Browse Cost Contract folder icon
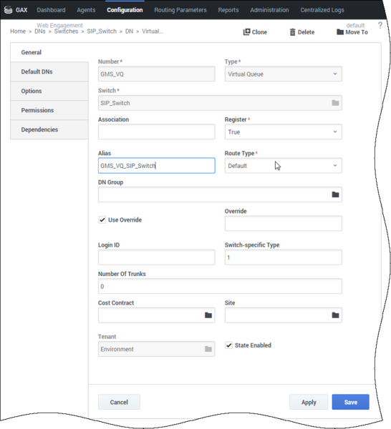Image resolution: width=391 pixels, height=429 pixels. (208, 315)
